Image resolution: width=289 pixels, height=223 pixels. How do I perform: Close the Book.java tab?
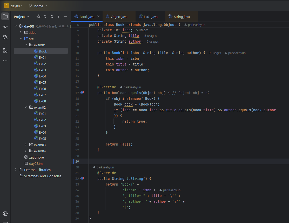tap(98, 16)
